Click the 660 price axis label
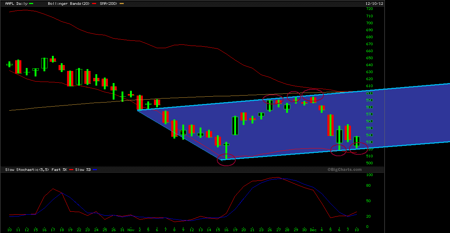The image size is (450, 233). coord(369,51)
